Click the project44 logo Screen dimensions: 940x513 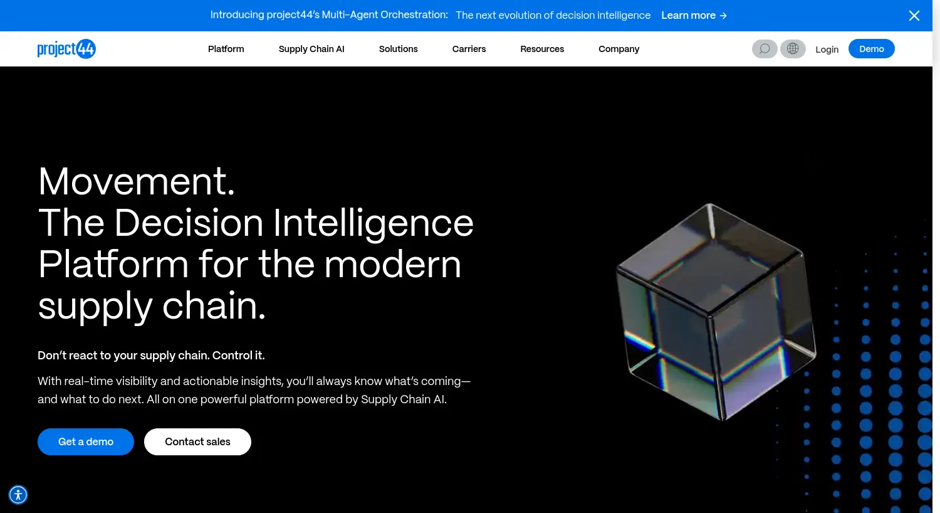(x=66, y=49)
